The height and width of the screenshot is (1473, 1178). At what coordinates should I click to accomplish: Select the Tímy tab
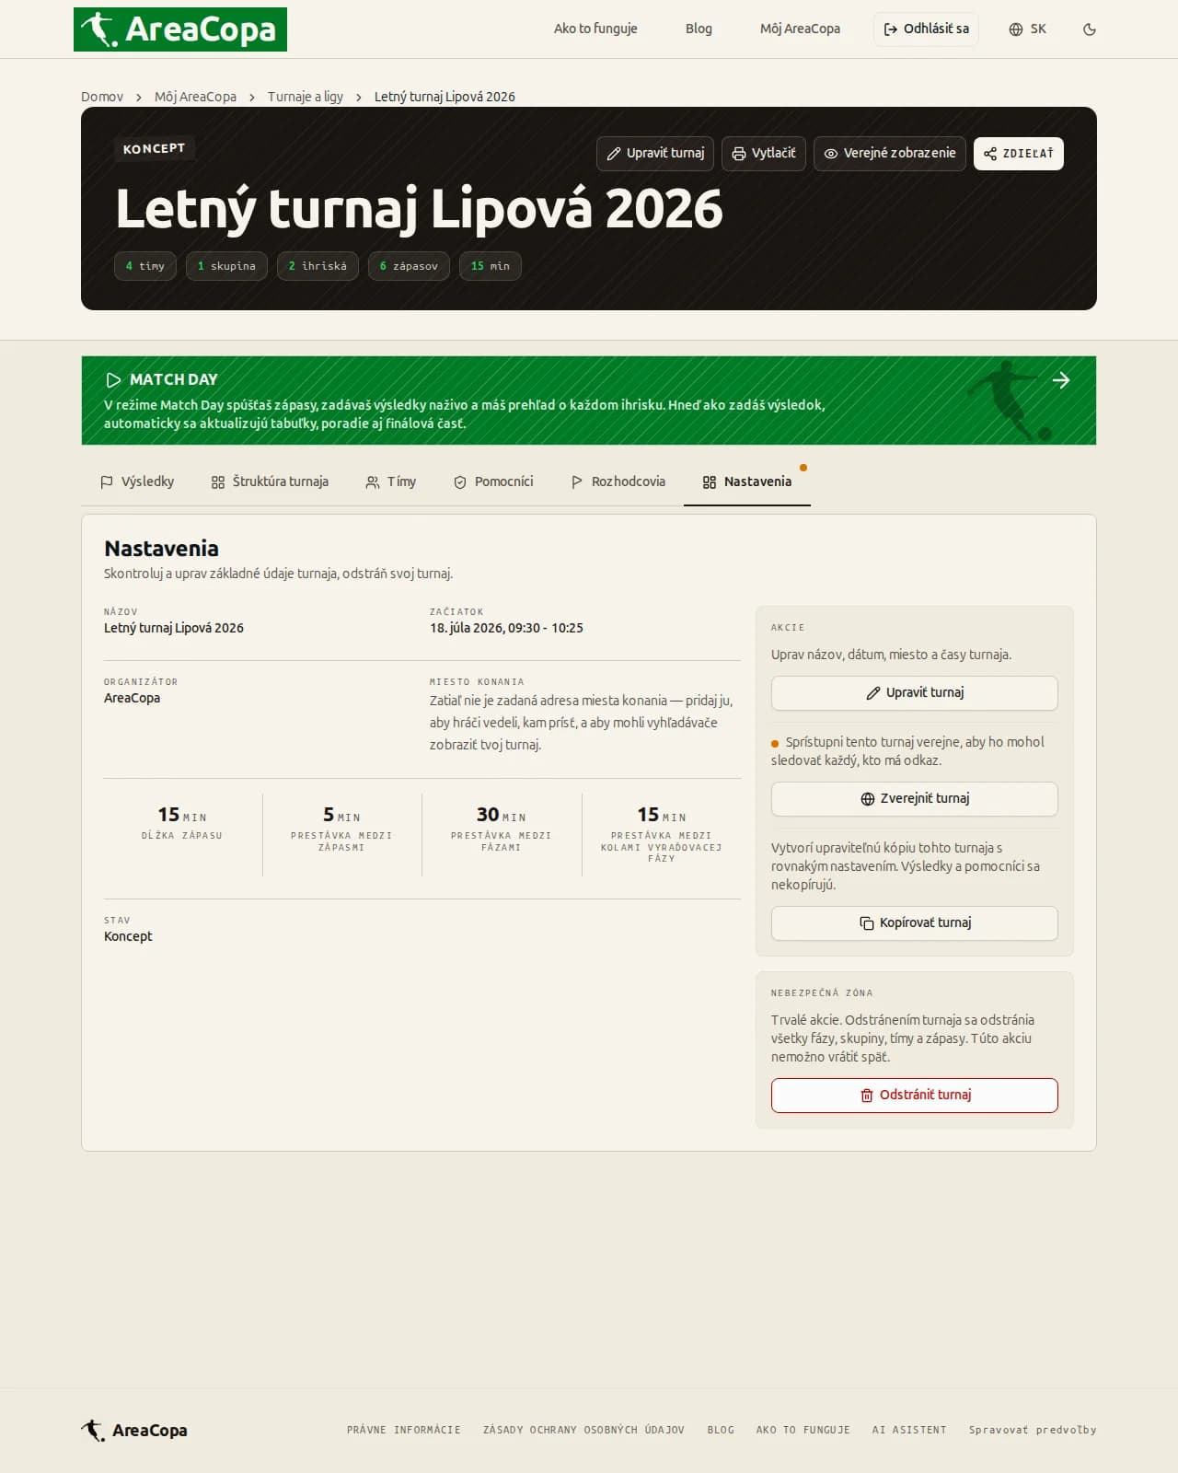coord(391,481)
